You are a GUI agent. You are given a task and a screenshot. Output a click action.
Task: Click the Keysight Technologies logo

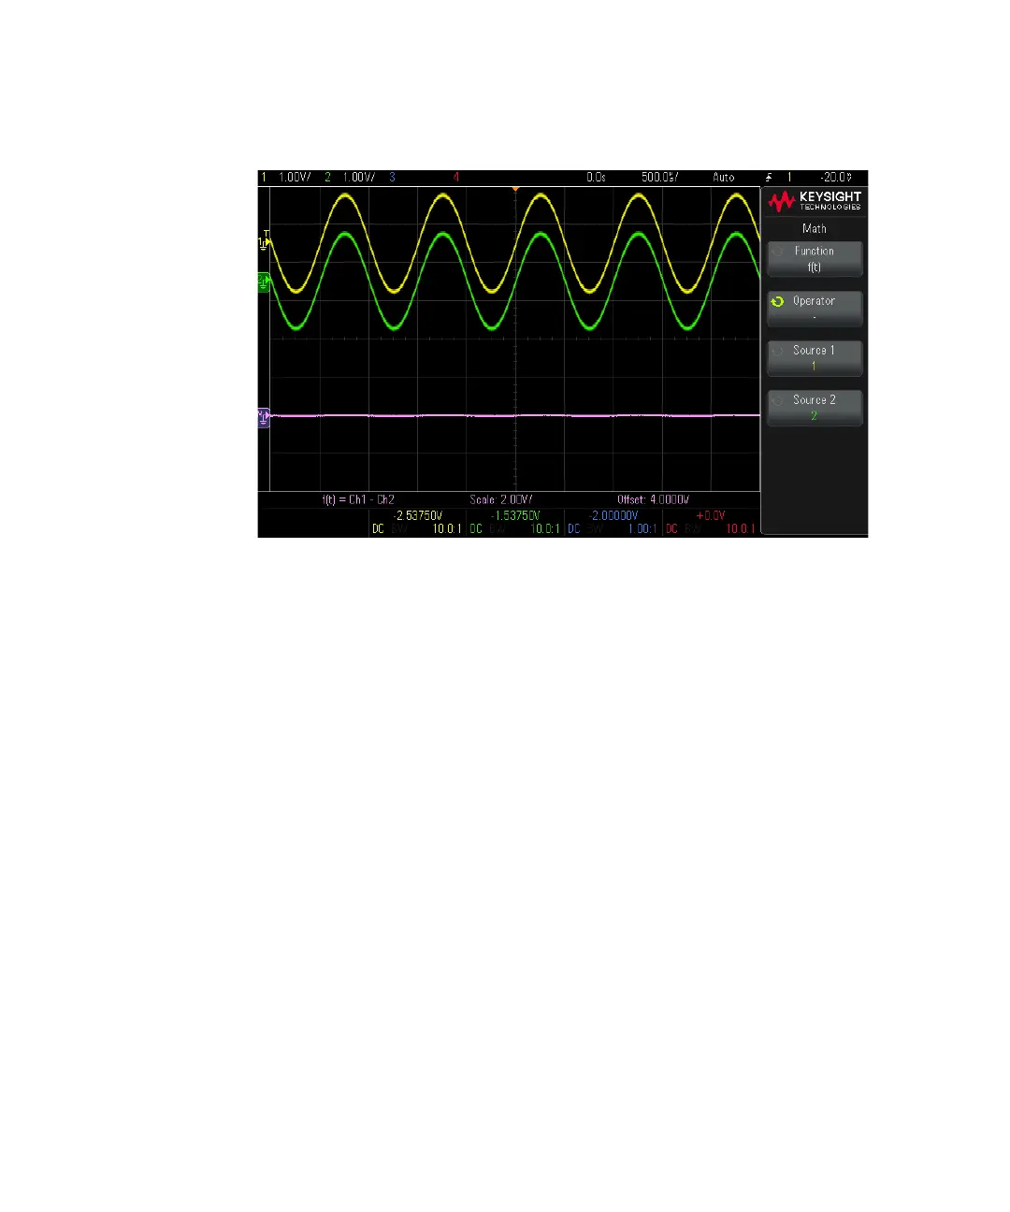[x=815, y=200]
